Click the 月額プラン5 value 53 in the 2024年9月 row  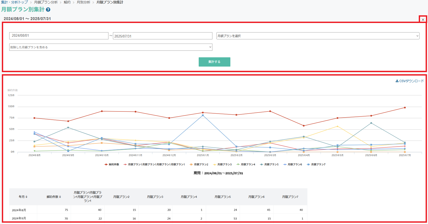(x=235, y=219)
